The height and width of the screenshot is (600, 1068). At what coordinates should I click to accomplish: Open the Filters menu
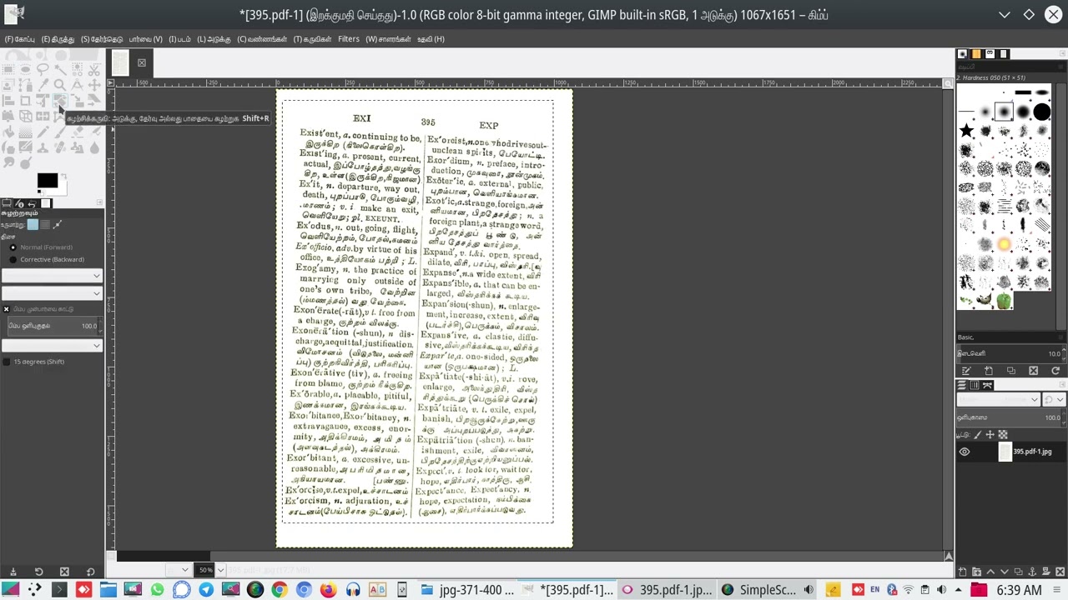(x=349, y=39)
